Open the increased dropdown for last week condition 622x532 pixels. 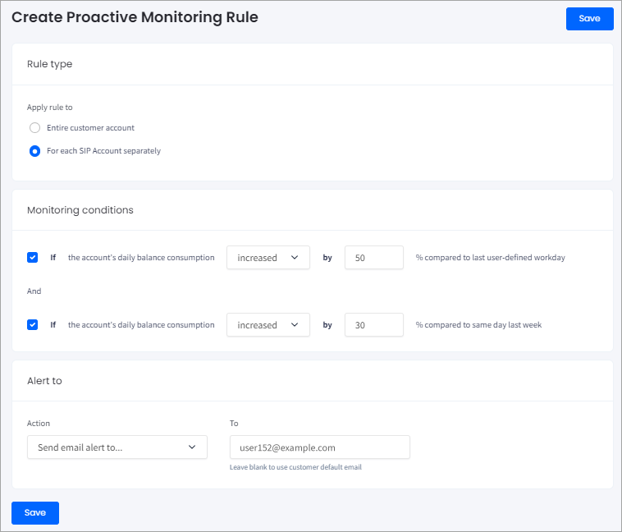pos(268,325)
